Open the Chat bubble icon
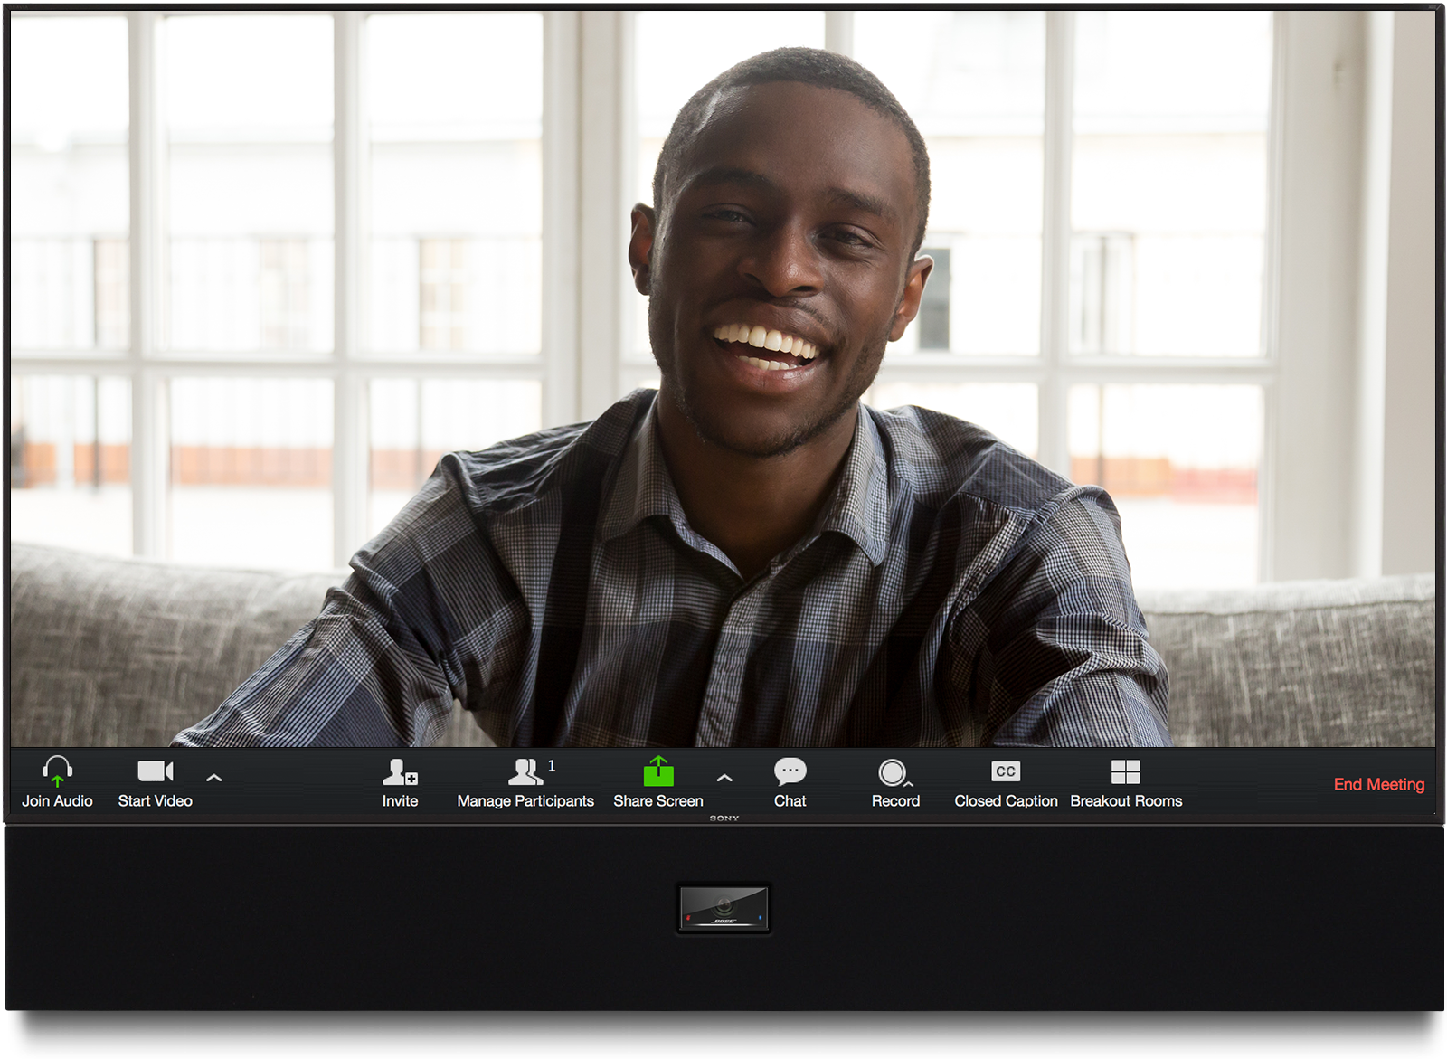Image resolution: width=1447 pixels, height=1059 pixels. point(790,771)
